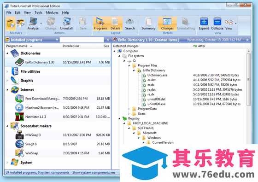Toggle Show system components status entry
The image size is (258, 182).
click(x=94, y=172)
